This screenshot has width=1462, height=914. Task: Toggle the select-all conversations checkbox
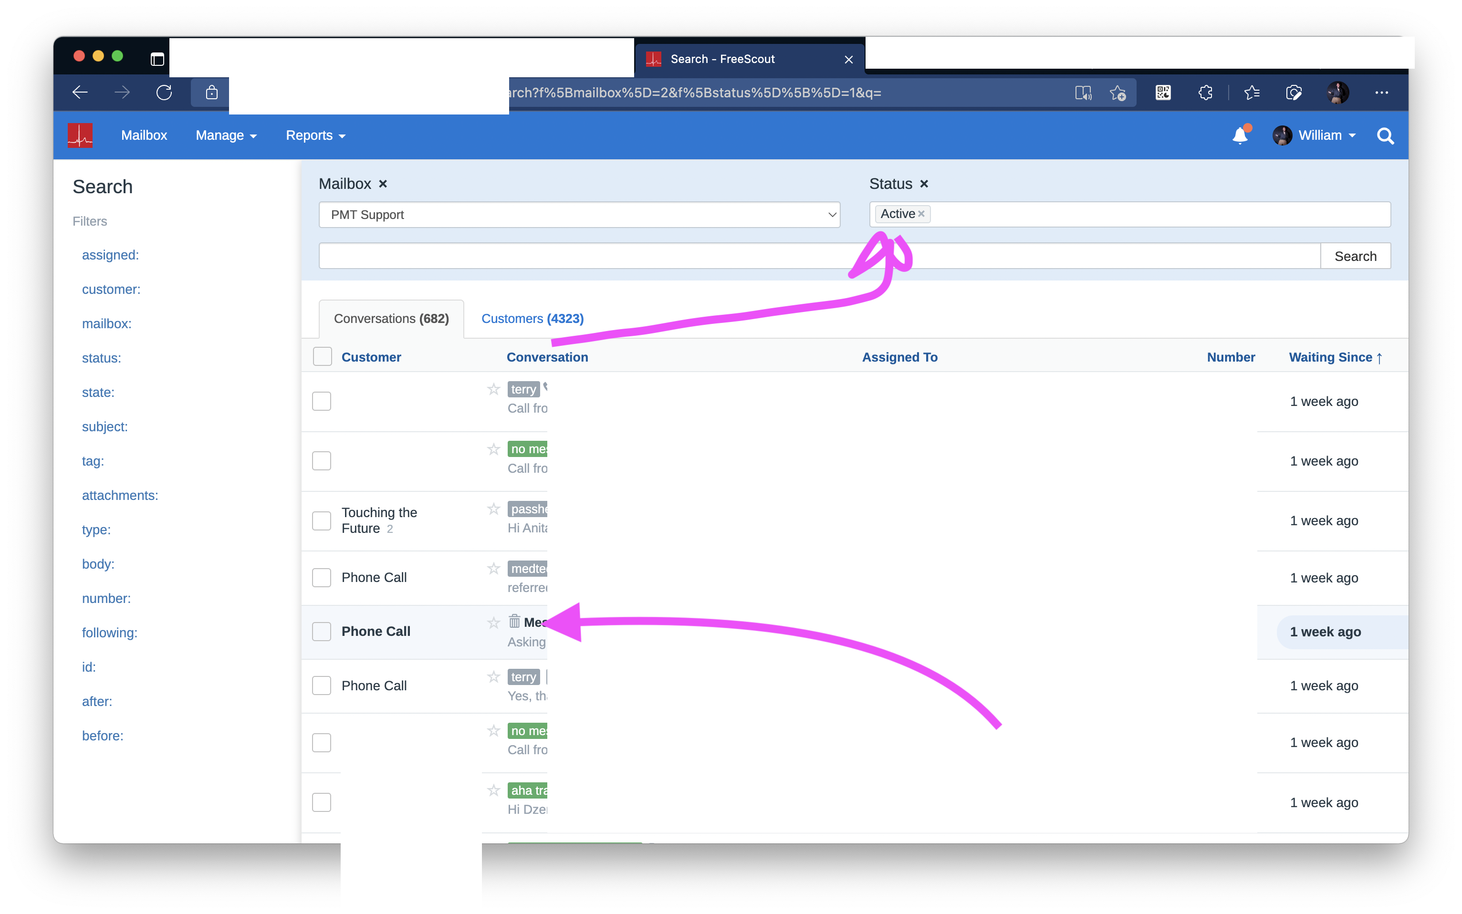click(x=322, y=356)
